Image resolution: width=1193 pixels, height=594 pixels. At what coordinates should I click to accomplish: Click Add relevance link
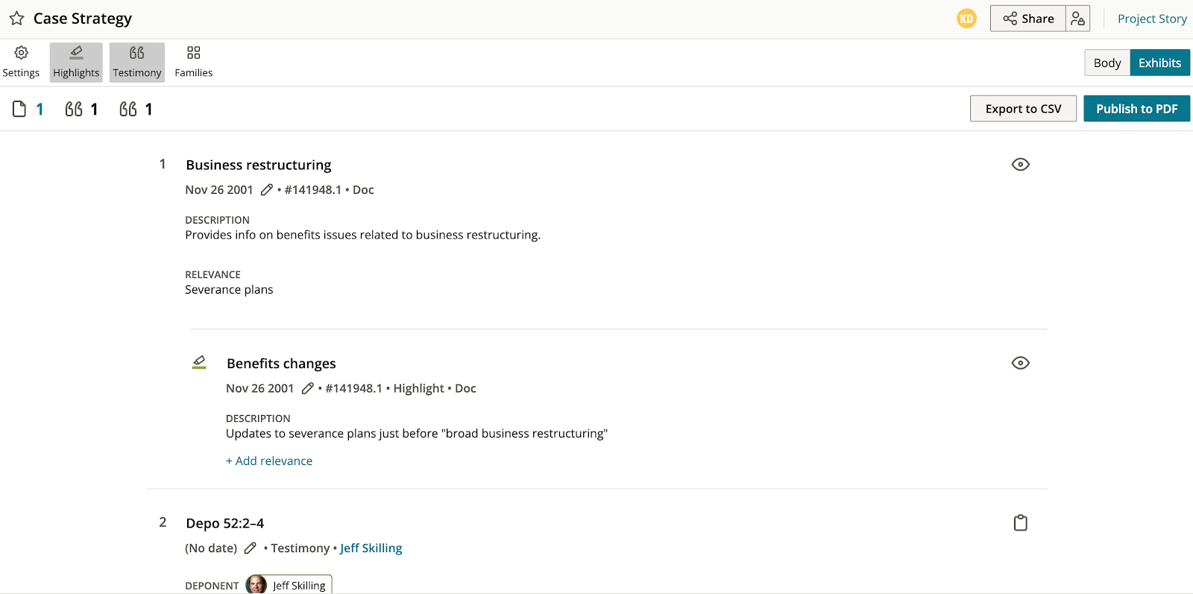269,461
